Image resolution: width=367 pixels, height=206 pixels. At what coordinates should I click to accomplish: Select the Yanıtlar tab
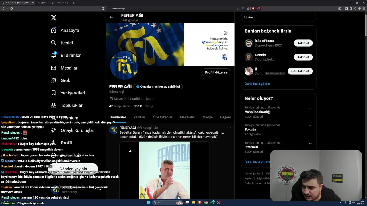point(139,117)
